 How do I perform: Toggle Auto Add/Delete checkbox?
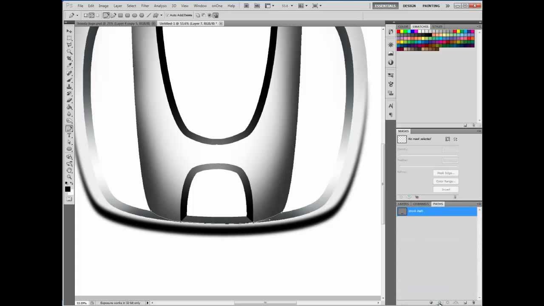tap(167, 15)
